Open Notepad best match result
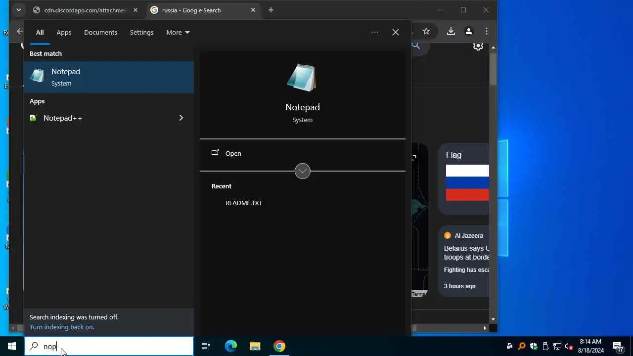Viewport: 633px width, 356px height. [x=109, y=77]
